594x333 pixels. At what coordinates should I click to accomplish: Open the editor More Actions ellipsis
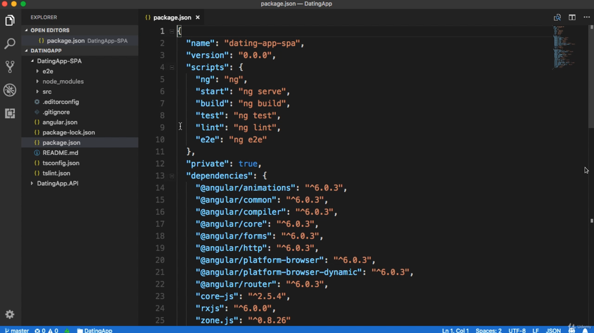click(586, 17)
